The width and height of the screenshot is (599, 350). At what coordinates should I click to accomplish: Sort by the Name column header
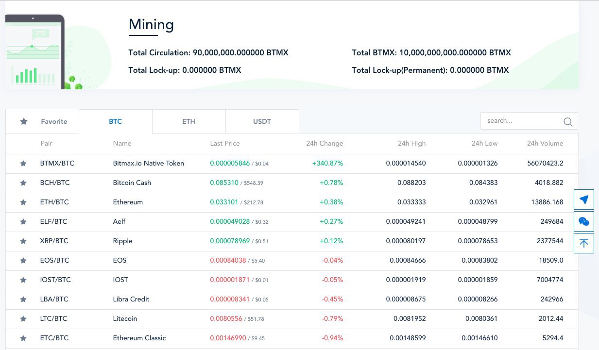click(122, 144)
